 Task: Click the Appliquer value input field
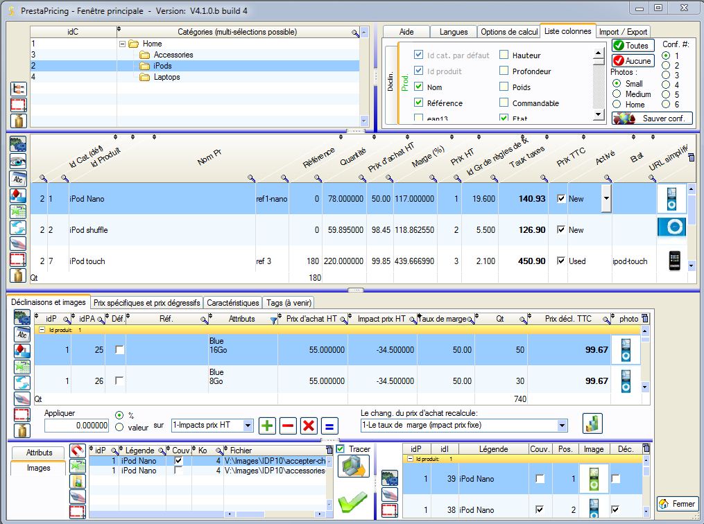coord(76,425)
